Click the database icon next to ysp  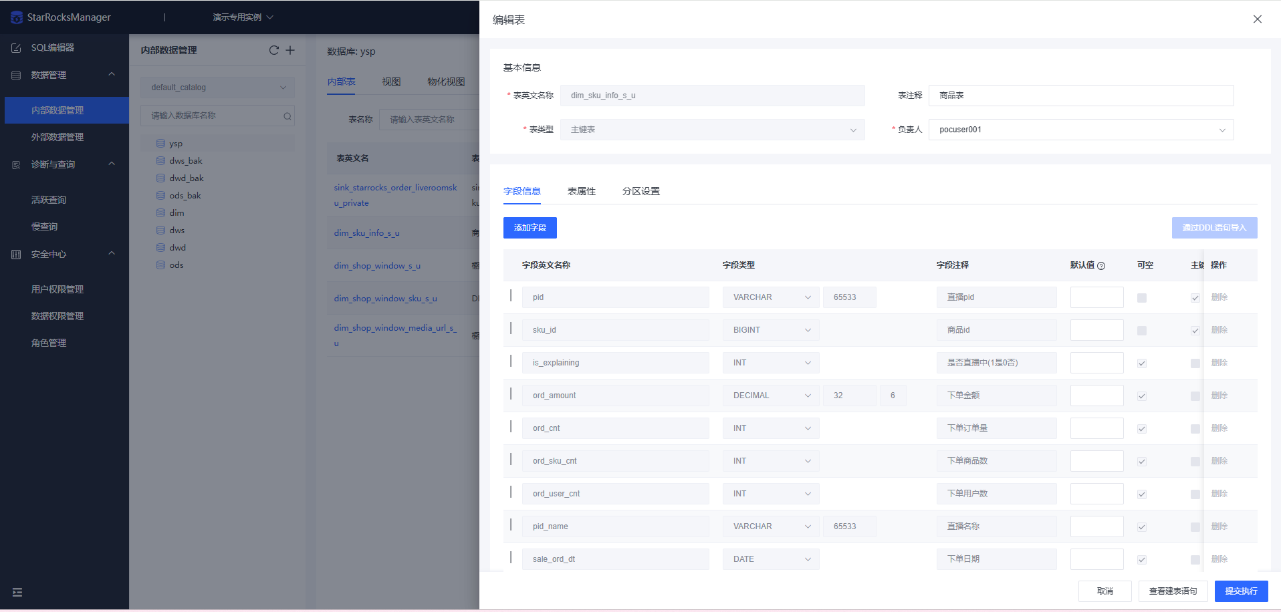160,143
